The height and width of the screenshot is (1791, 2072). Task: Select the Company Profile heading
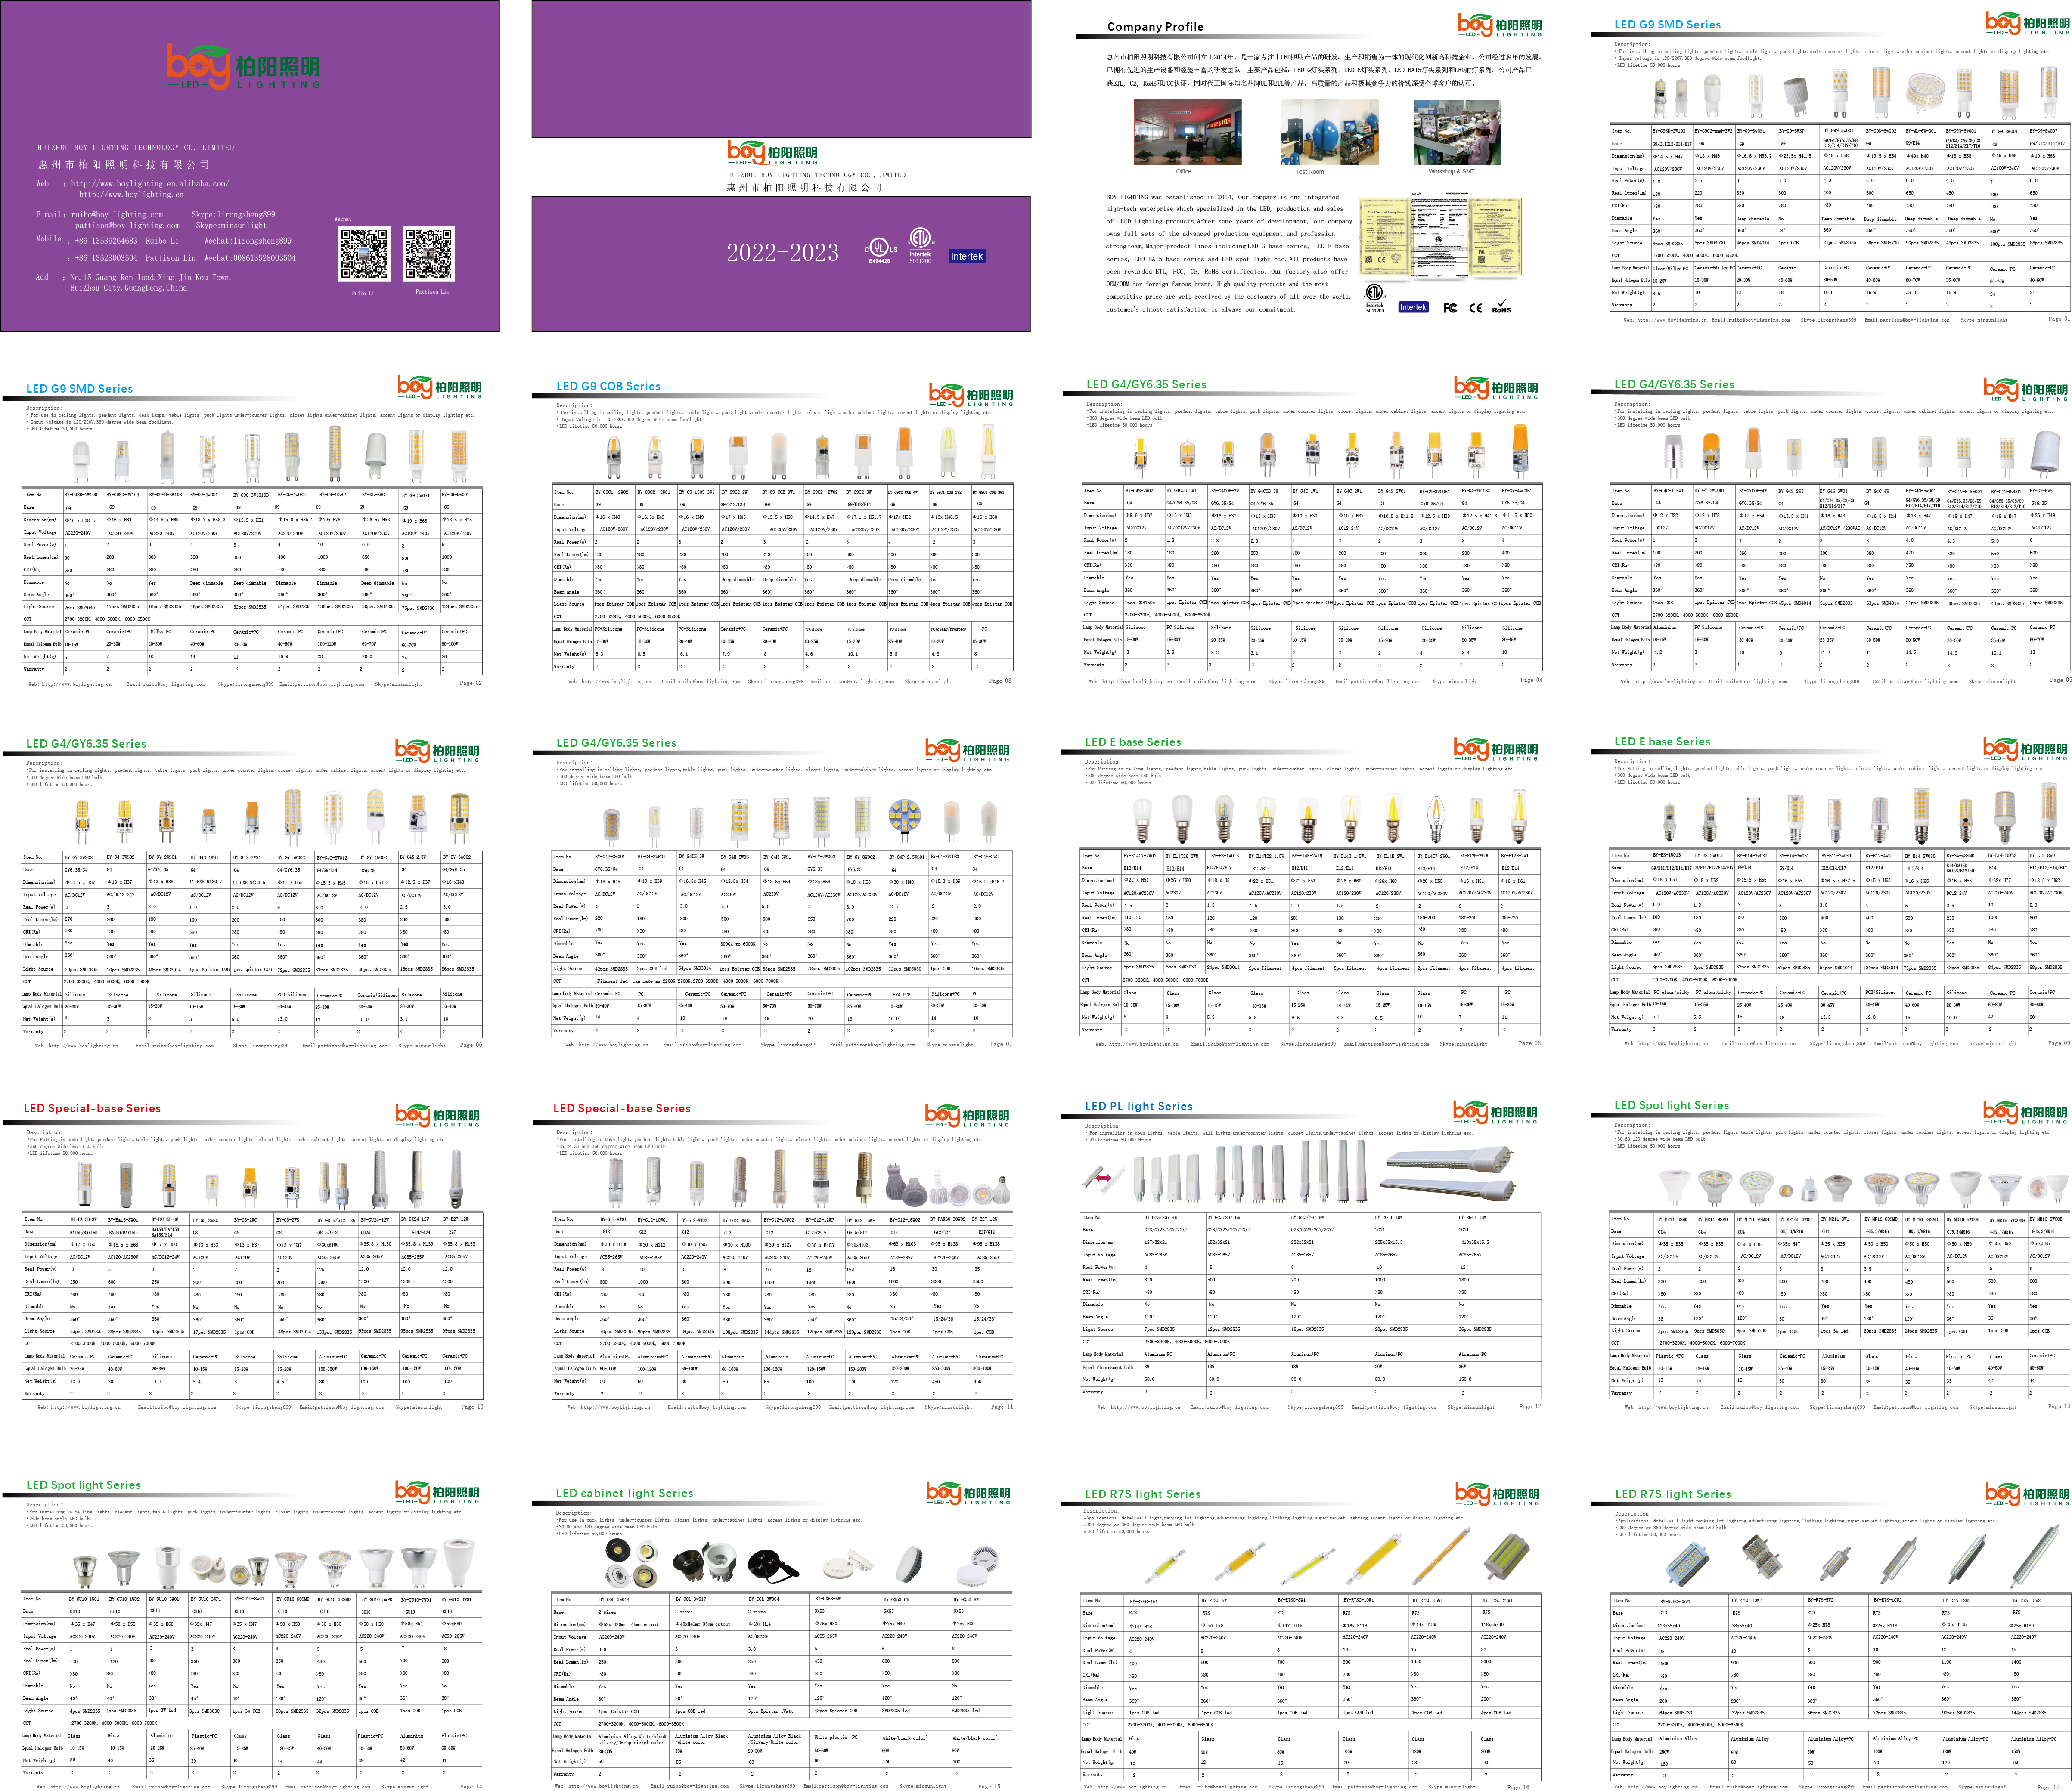coord(1155,27)
